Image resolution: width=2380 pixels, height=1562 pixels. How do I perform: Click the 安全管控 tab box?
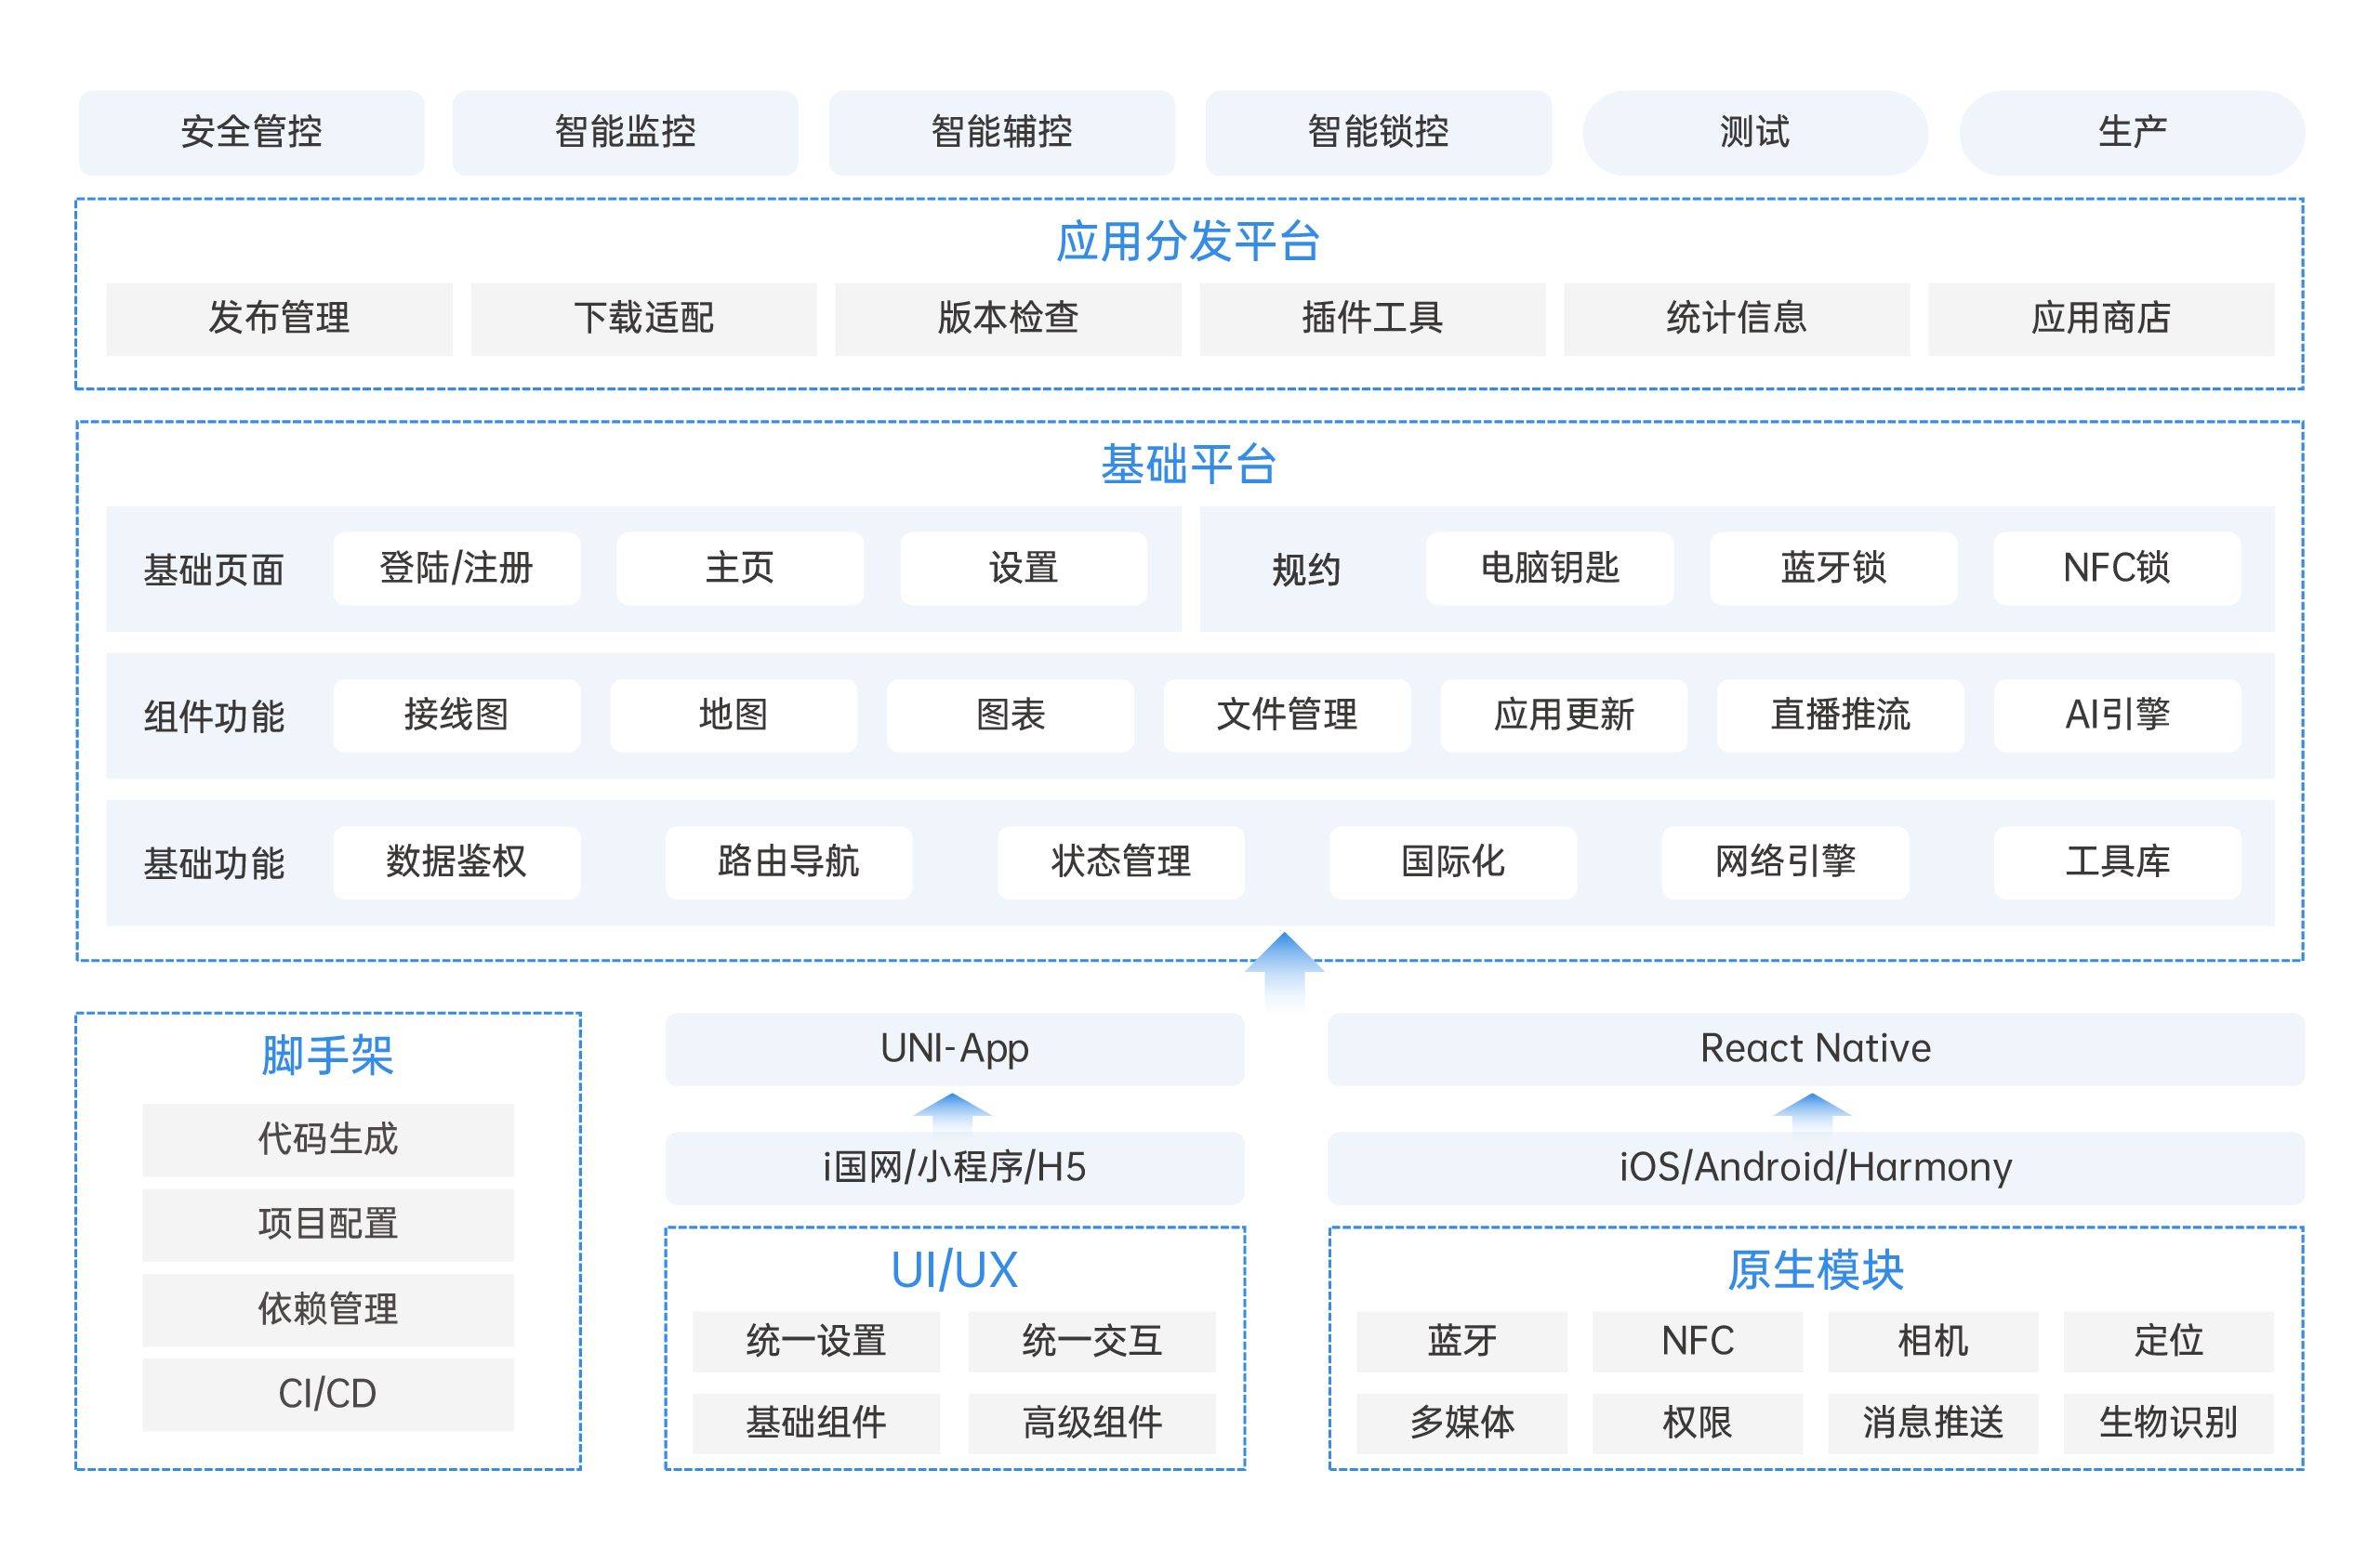tap(251, 133)
